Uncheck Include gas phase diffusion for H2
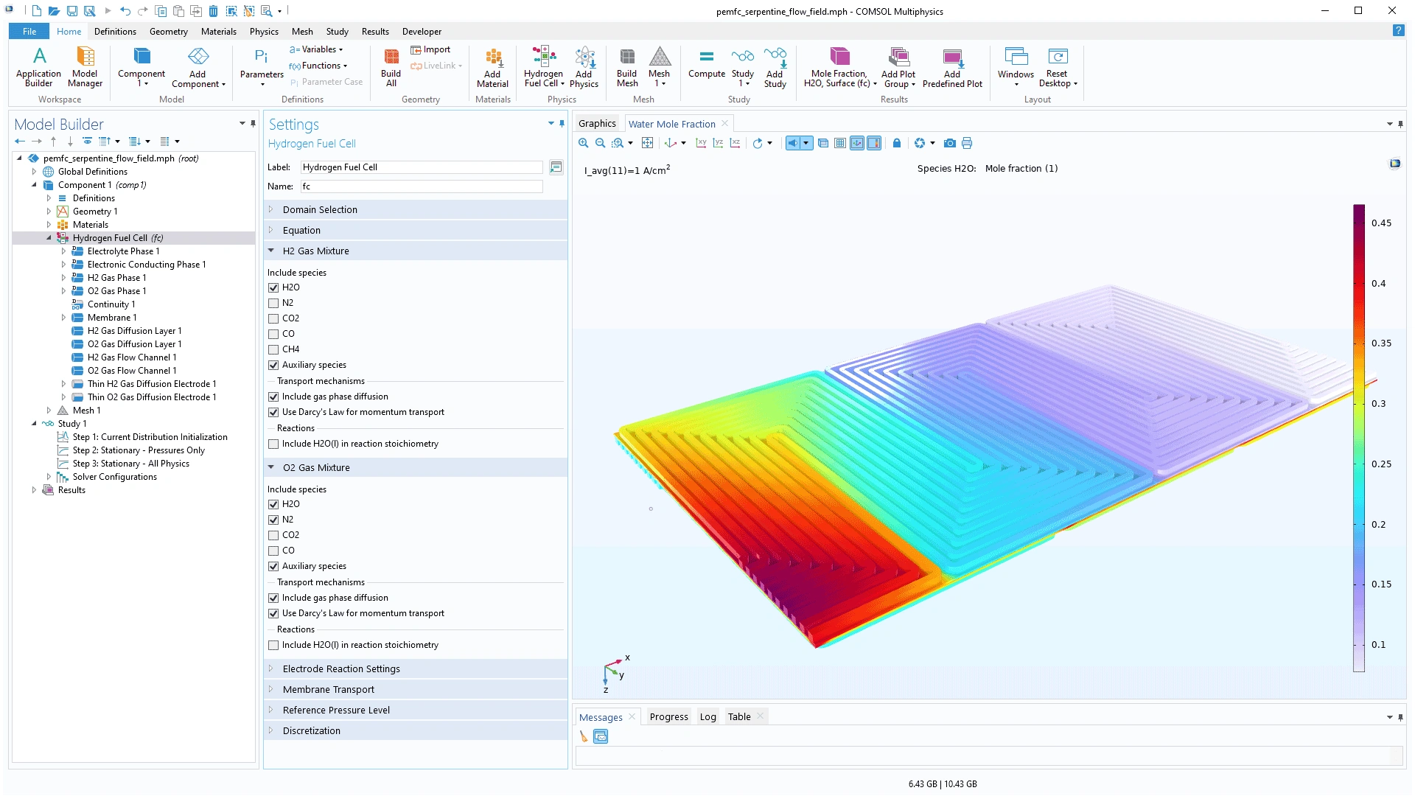Viewport: 1415px width, 796px height. [x=273, y=397]
